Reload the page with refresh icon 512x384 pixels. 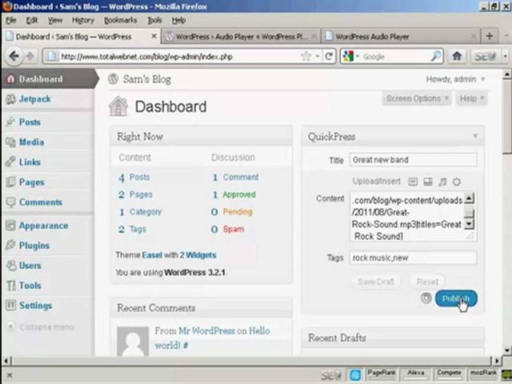(x=329, y=57)
